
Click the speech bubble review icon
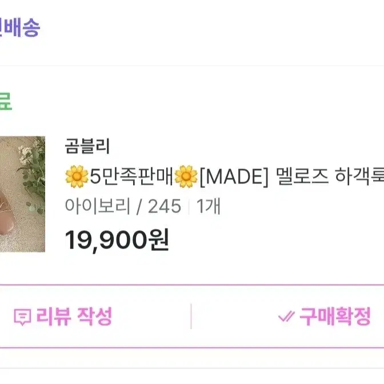click(x=22, y=317)
